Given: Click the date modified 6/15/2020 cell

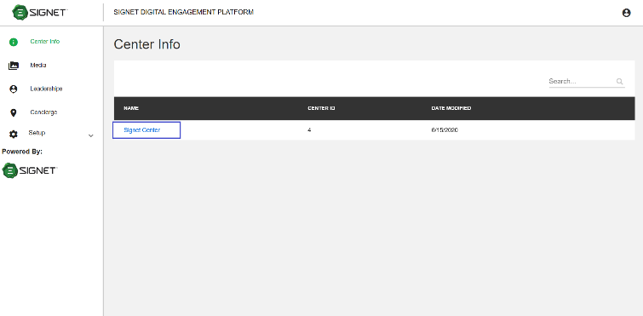Looking at the screenshot, I should coord(445,130).
